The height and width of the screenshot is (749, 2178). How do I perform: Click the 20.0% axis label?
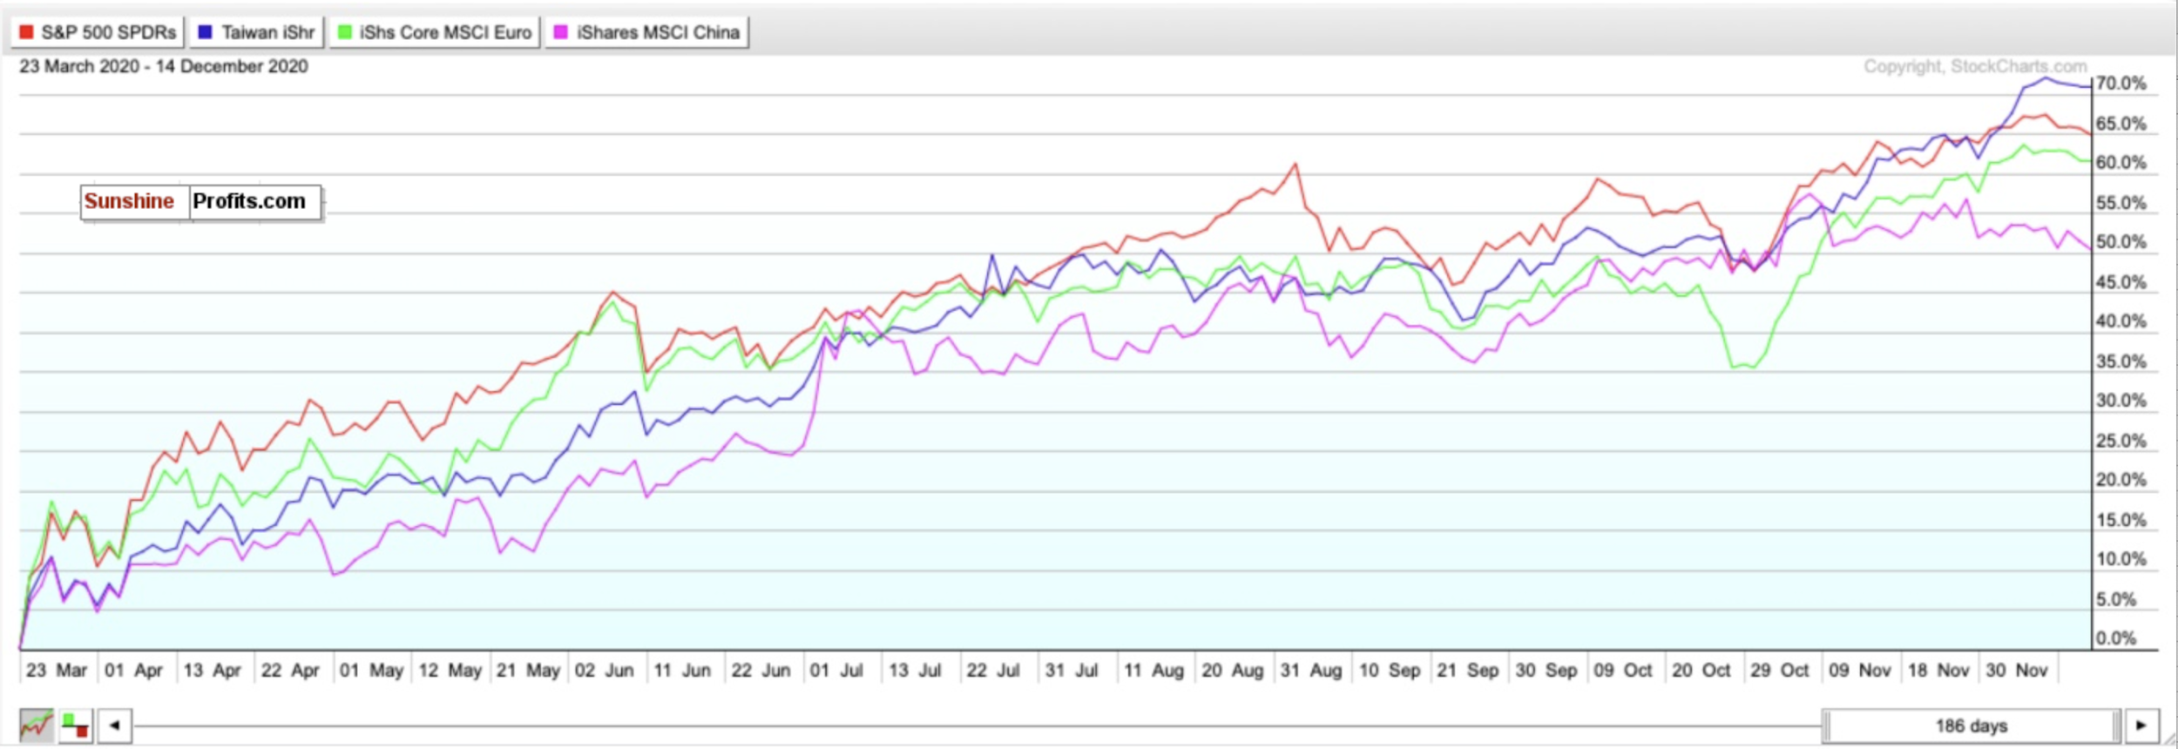[x=2121, y=480]
